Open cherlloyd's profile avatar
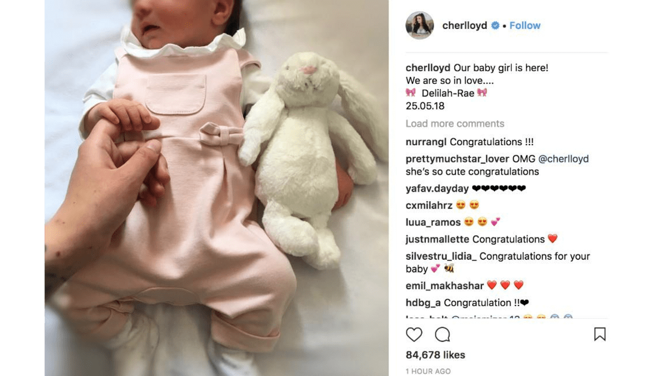668x376 pixels. [x=420, y=26]
